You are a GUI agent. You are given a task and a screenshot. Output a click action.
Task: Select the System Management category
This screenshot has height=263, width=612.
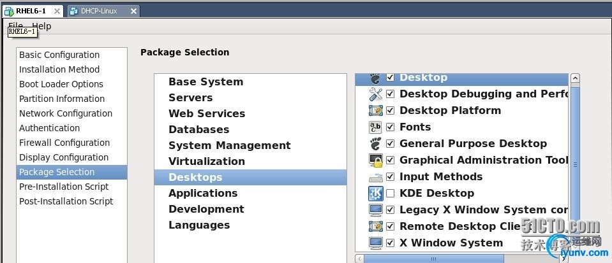(250, 145)
